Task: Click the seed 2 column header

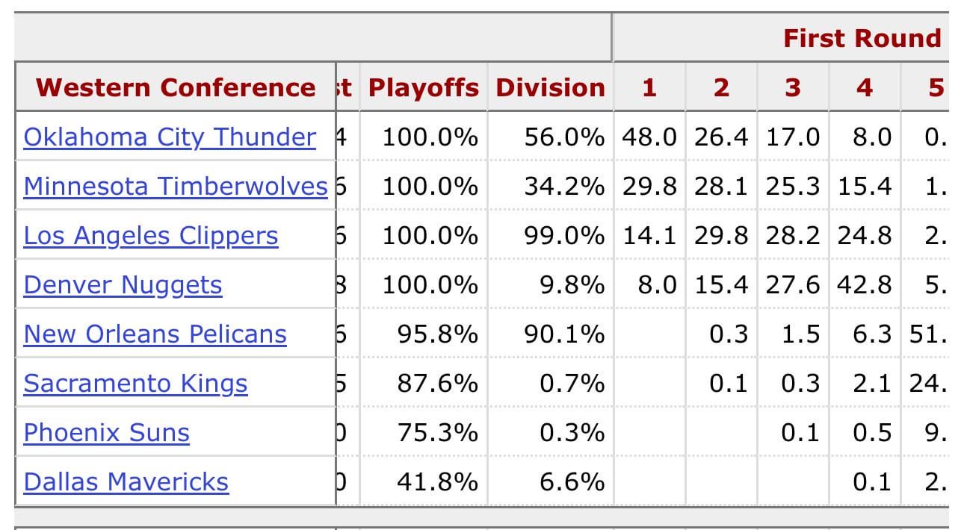Action: click(x=721, y=87)
